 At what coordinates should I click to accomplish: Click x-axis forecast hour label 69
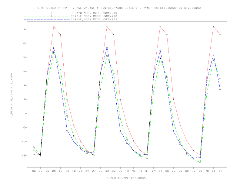[x=187, y=171]
